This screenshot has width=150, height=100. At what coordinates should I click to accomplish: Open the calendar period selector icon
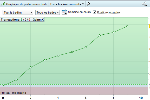tap(64, 12)
